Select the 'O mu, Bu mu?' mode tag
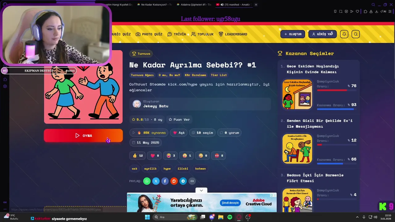 coord(169,75)
